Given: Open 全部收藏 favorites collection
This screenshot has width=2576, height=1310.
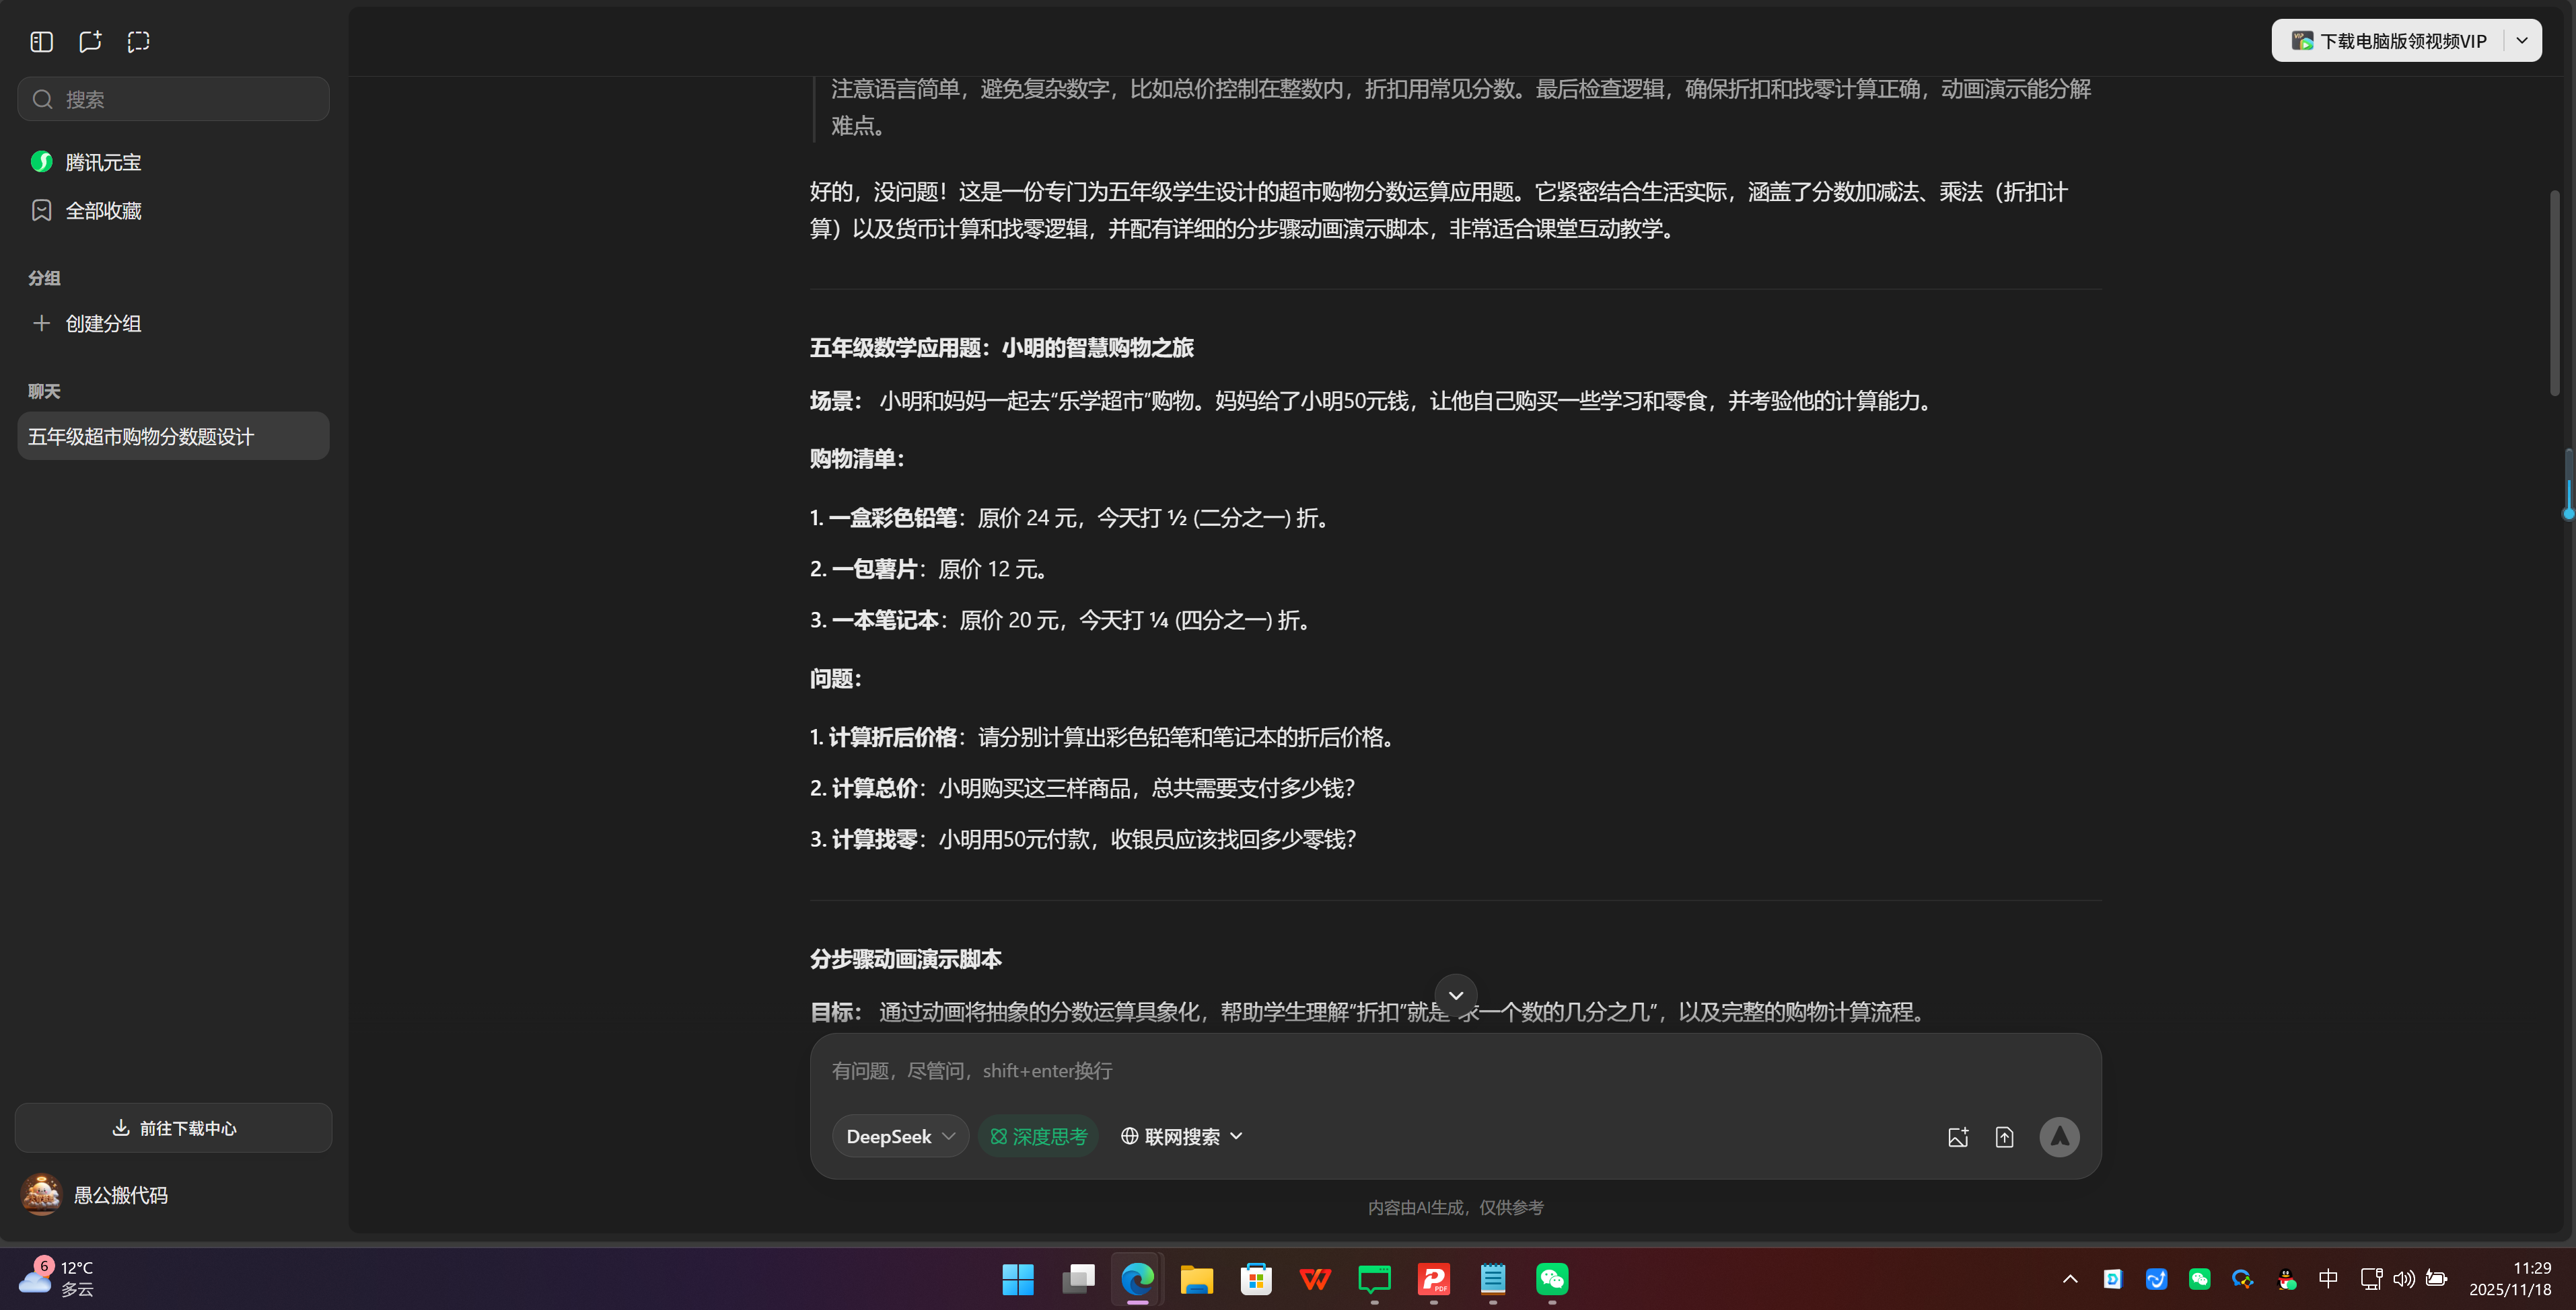Looking at the screenshot, I should click(x=104, y=210).
